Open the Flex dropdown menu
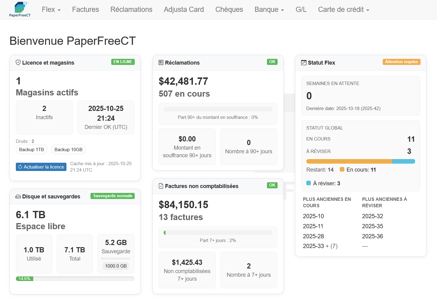Viewport: 437px width, 302px height. pos(51,9)
